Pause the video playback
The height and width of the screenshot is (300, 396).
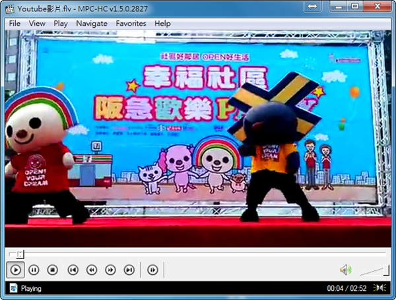click(x=34, y=270)
